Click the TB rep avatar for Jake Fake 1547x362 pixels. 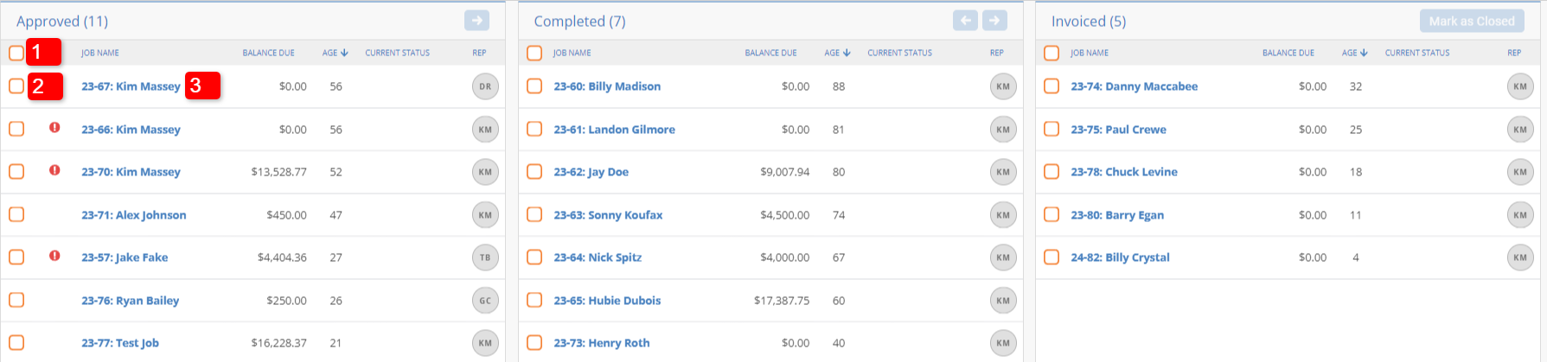point(485,257)
